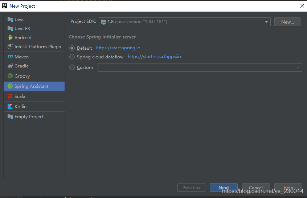Open the Project SDK dropdown arrow
This screenshot has width=307, height=198.
[266, 22]
